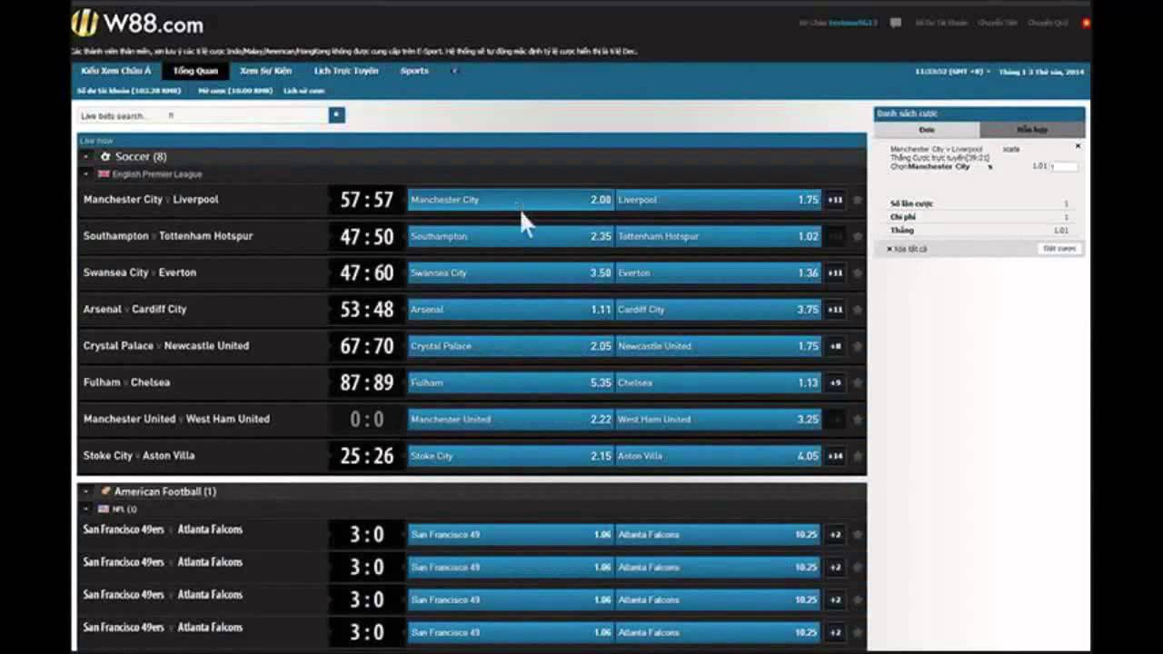The height and width of the screenshot is (654, 1163).
Task: Click the flag icon beside English Premier League
Action: pyautogui.click(x=104, y=173)
